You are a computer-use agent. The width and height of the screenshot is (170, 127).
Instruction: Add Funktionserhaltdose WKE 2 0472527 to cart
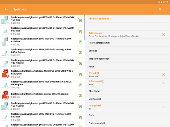(80, 95)
